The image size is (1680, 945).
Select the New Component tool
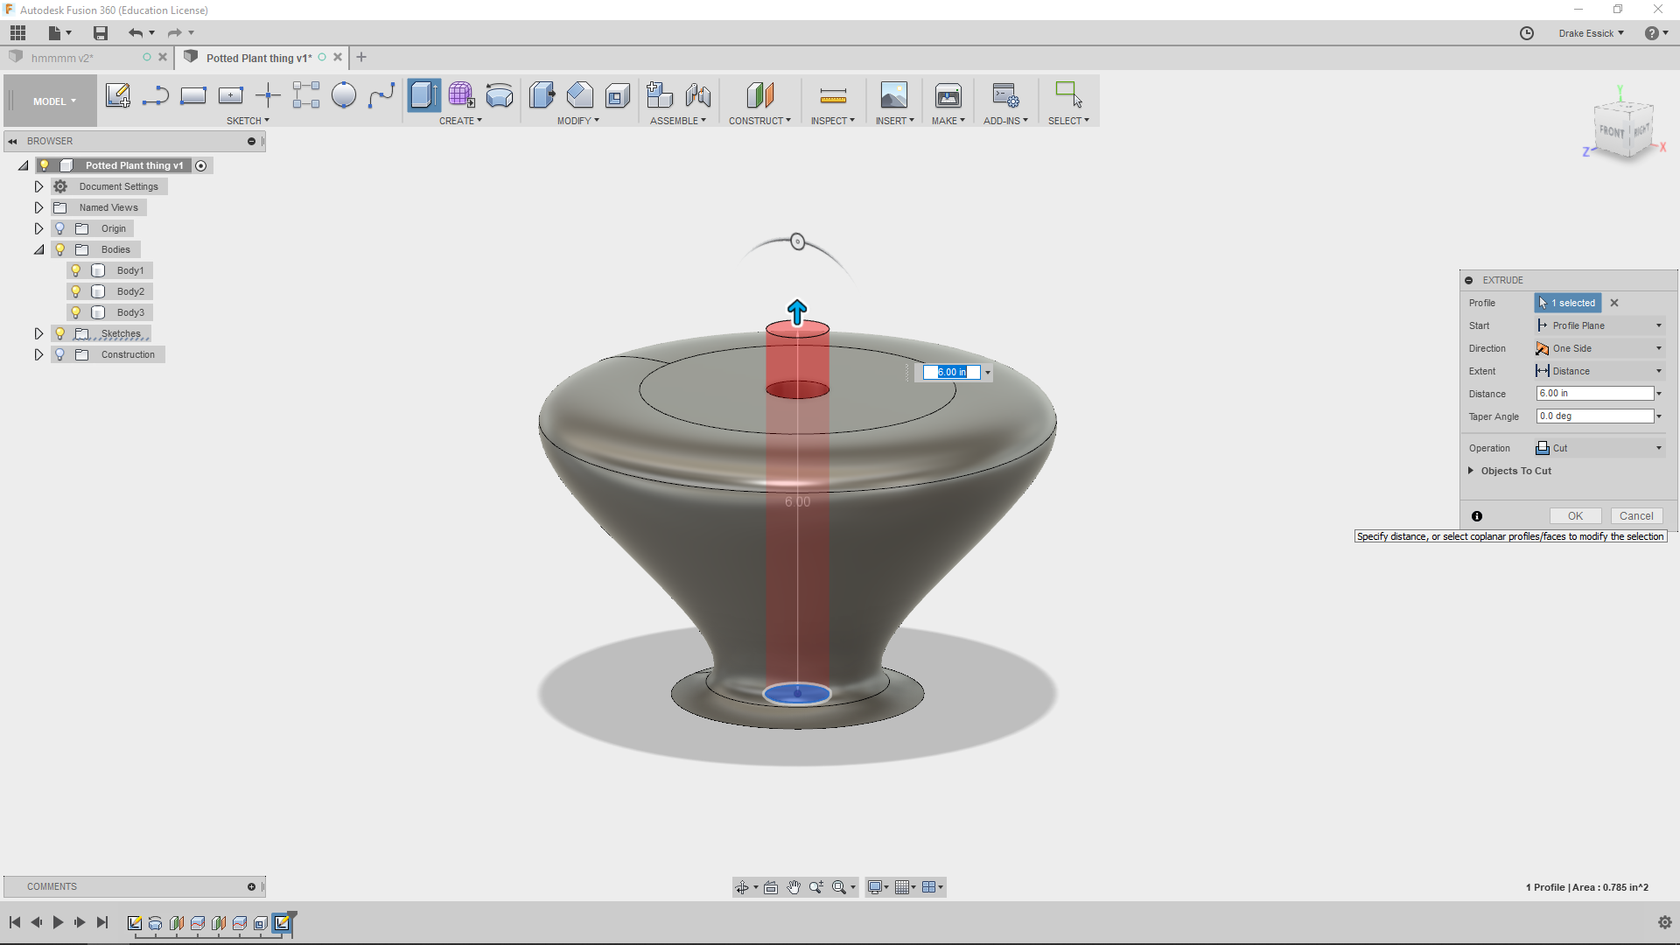(660, 94)
